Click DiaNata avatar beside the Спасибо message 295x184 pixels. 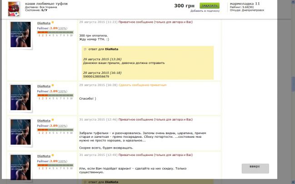click(20, 98)
